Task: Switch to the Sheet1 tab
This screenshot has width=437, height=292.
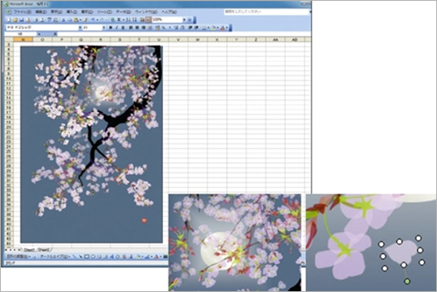Action: 29,250
